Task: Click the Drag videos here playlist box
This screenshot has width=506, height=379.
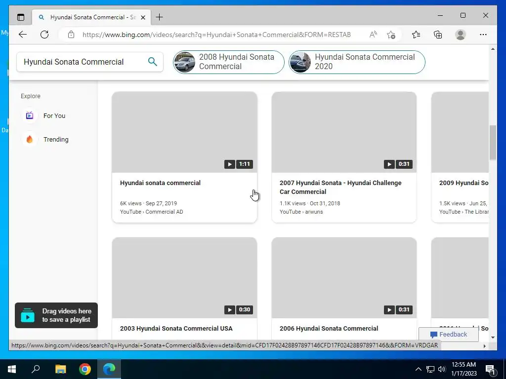Action: (x=56, y=315)
